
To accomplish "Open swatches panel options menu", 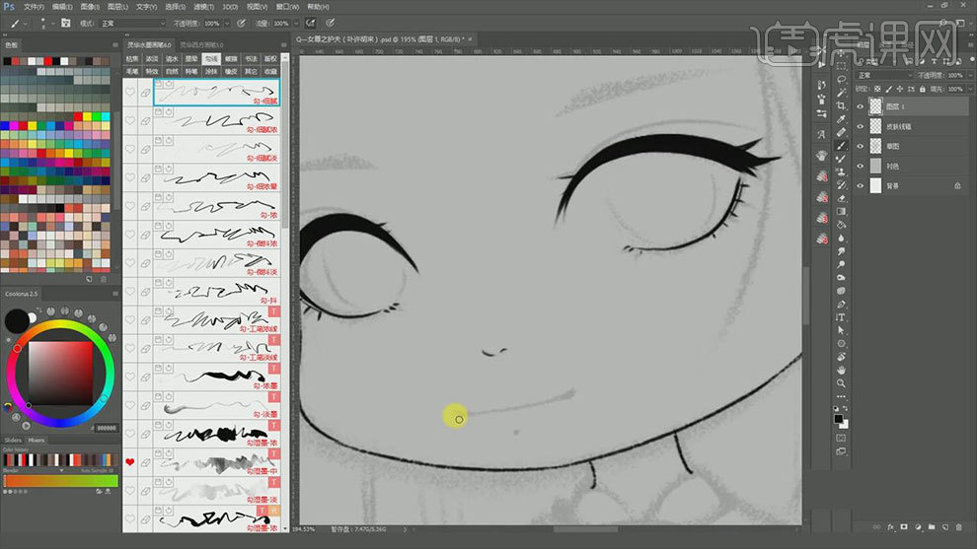I will (x=115, y=44).
